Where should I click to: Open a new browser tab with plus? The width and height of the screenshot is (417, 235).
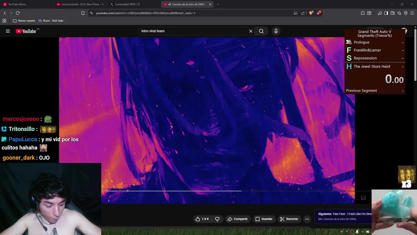218,4
